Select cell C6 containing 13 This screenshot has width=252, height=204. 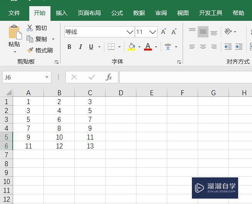[x=90, y=146]
